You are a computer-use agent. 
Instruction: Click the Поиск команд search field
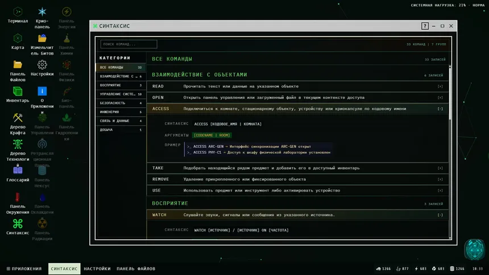[129, 44]
